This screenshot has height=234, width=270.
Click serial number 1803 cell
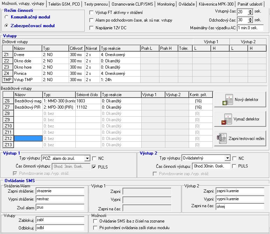click(88, 101)
